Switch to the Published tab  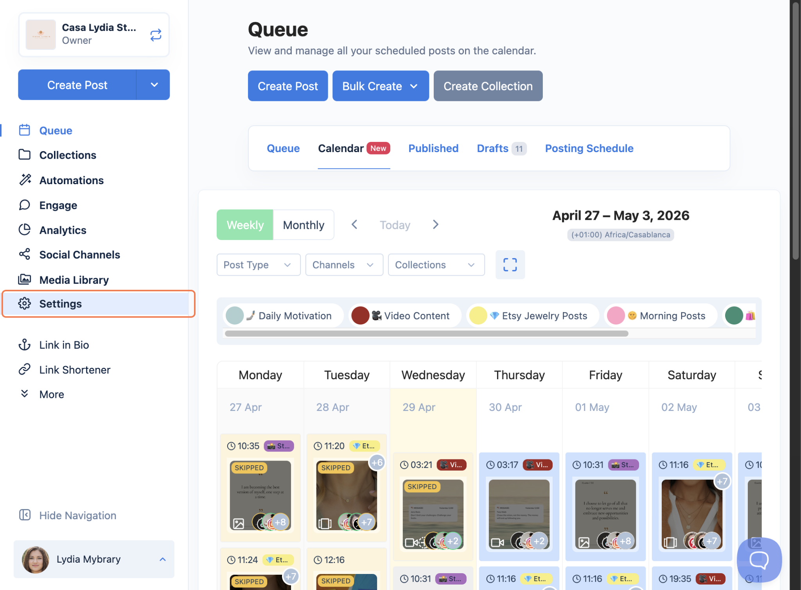tap(433, 148)
